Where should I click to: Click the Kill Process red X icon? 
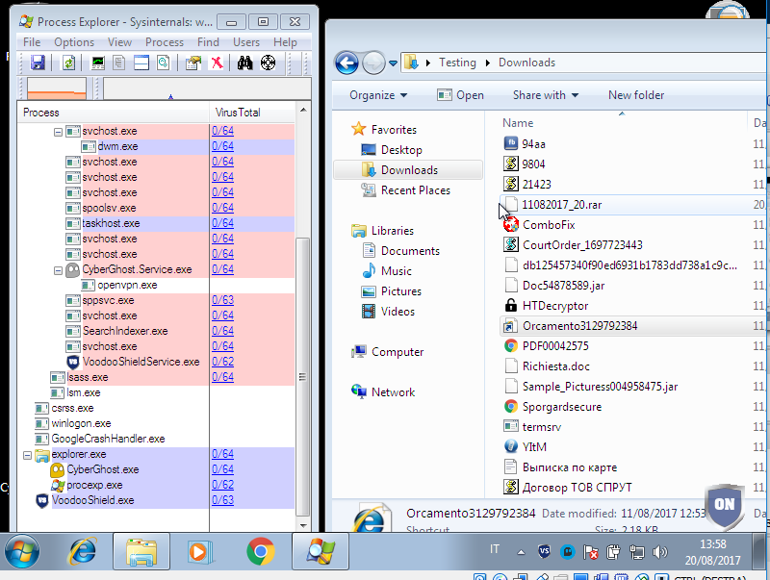pyautogui.click(x=217, y=63)
